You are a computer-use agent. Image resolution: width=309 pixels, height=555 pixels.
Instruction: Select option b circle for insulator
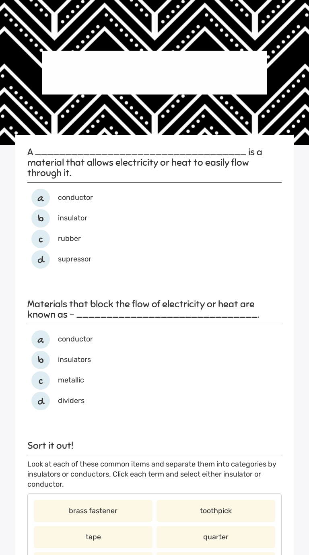pos(41,218)
